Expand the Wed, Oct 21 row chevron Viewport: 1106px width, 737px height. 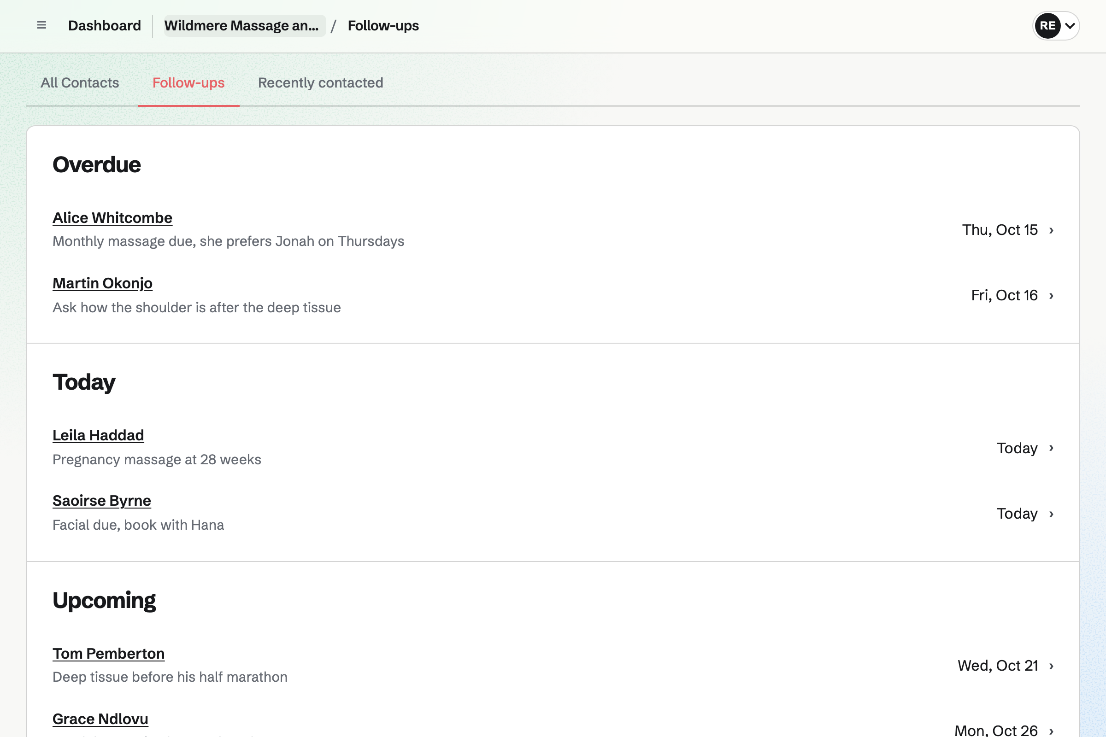(1052, 666)
